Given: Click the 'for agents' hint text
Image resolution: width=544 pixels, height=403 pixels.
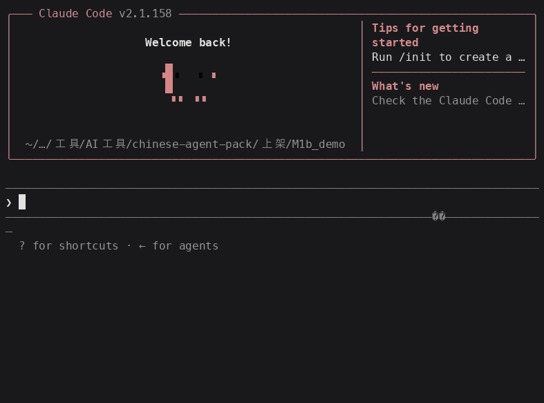Looking at the screenshot, I should [186, 246].
